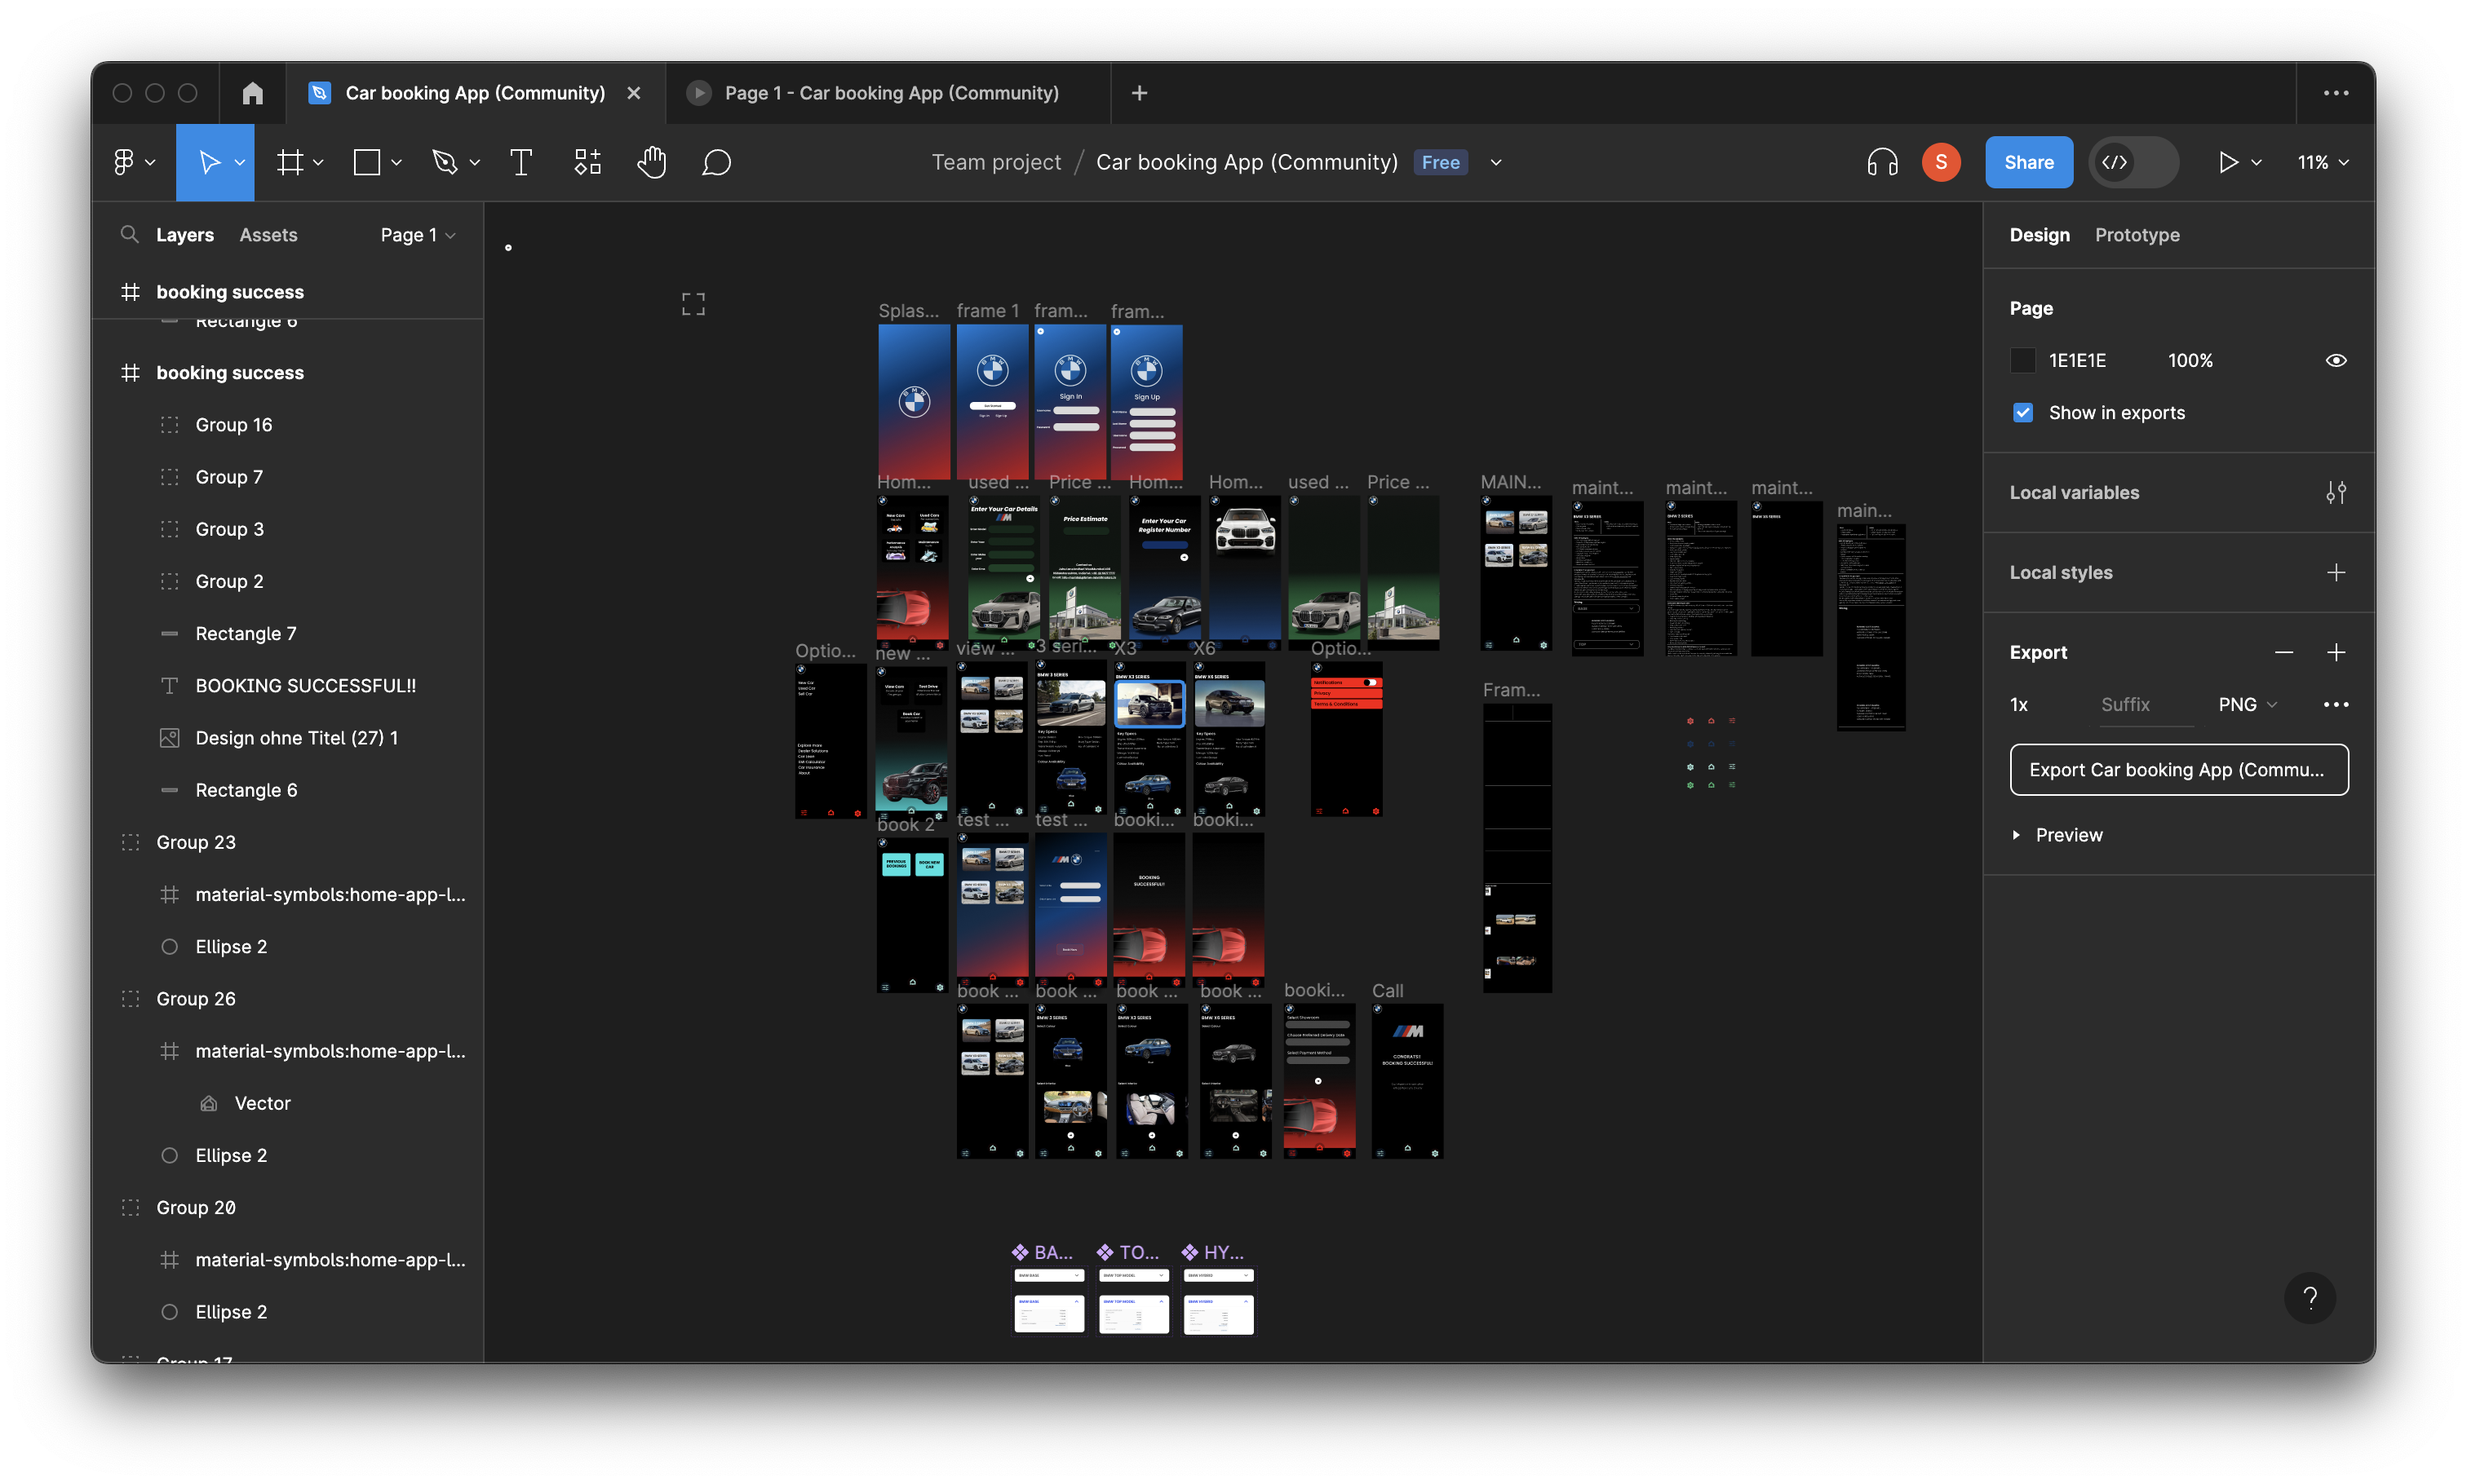
Task: Open PNG export format dropdown
Action: pos(2247,704)
